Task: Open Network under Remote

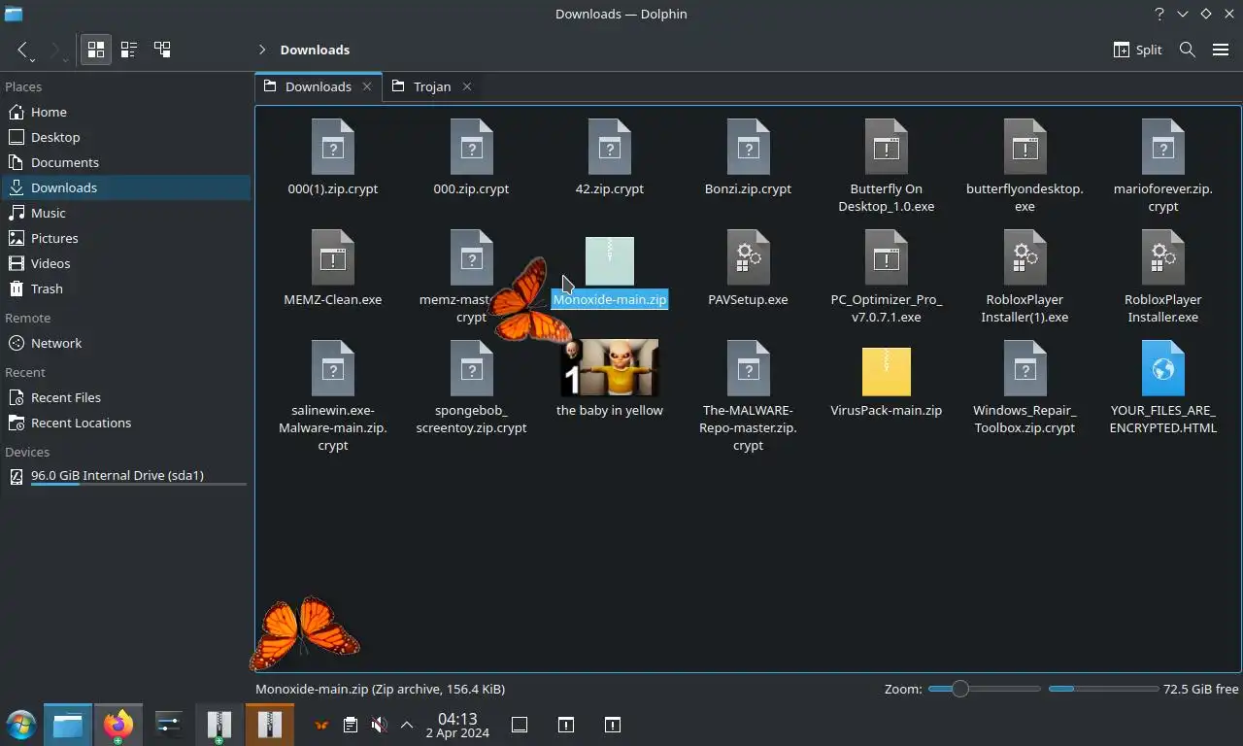Action: pyautogui.click(x=126, y=343)
